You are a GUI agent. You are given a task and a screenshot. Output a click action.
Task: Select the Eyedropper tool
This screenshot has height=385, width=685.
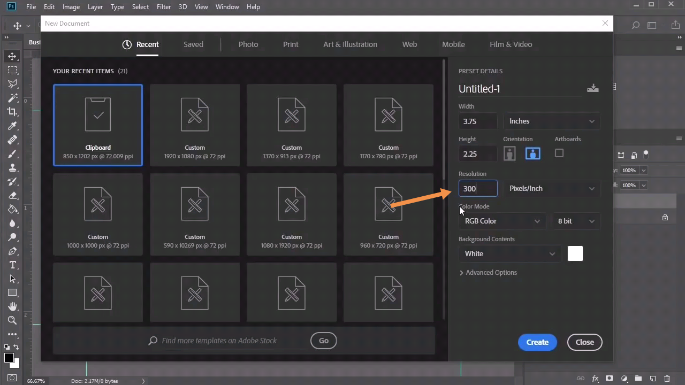(12, 126)
